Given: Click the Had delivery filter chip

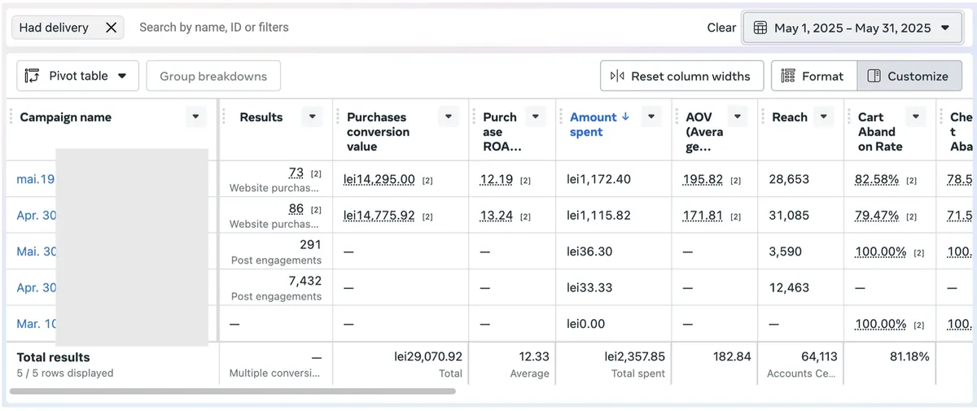Looking at the screenshot, I should [x=68, y=28].
